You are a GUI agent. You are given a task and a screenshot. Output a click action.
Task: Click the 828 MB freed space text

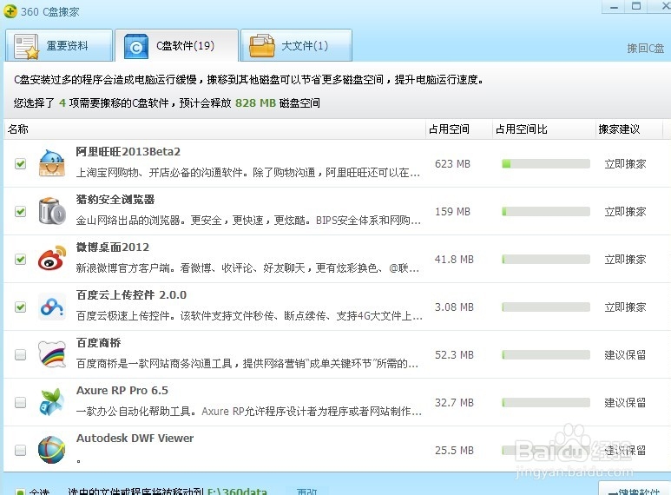(x=255, y=102)
